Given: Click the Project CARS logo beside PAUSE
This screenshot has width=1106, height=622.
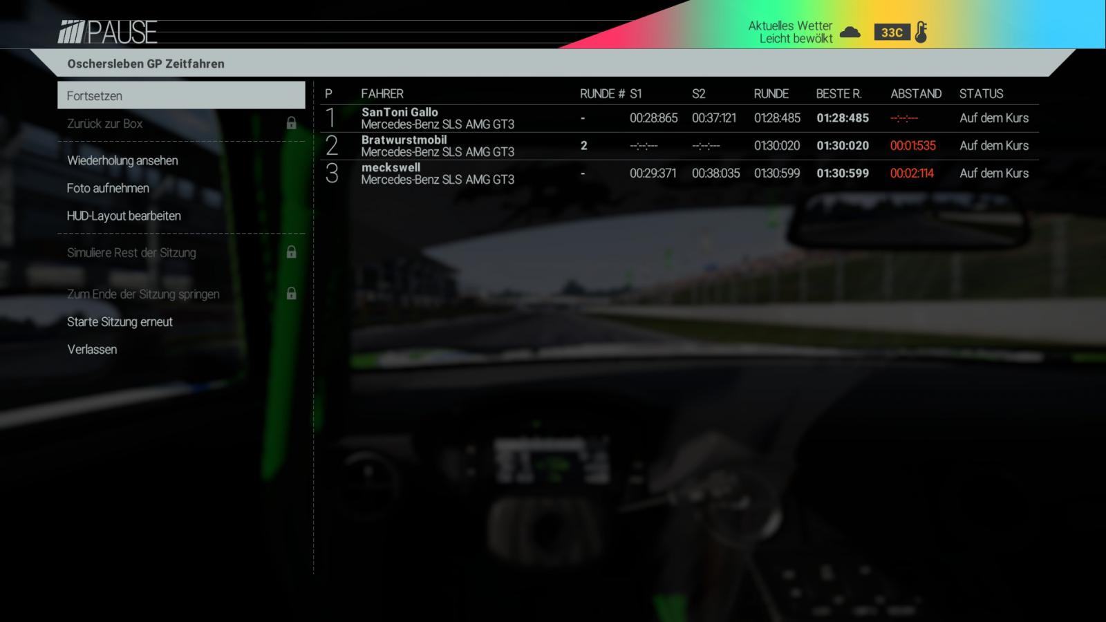Looking at the screenshot, I should pyautogui.click(x=71, y=32).
